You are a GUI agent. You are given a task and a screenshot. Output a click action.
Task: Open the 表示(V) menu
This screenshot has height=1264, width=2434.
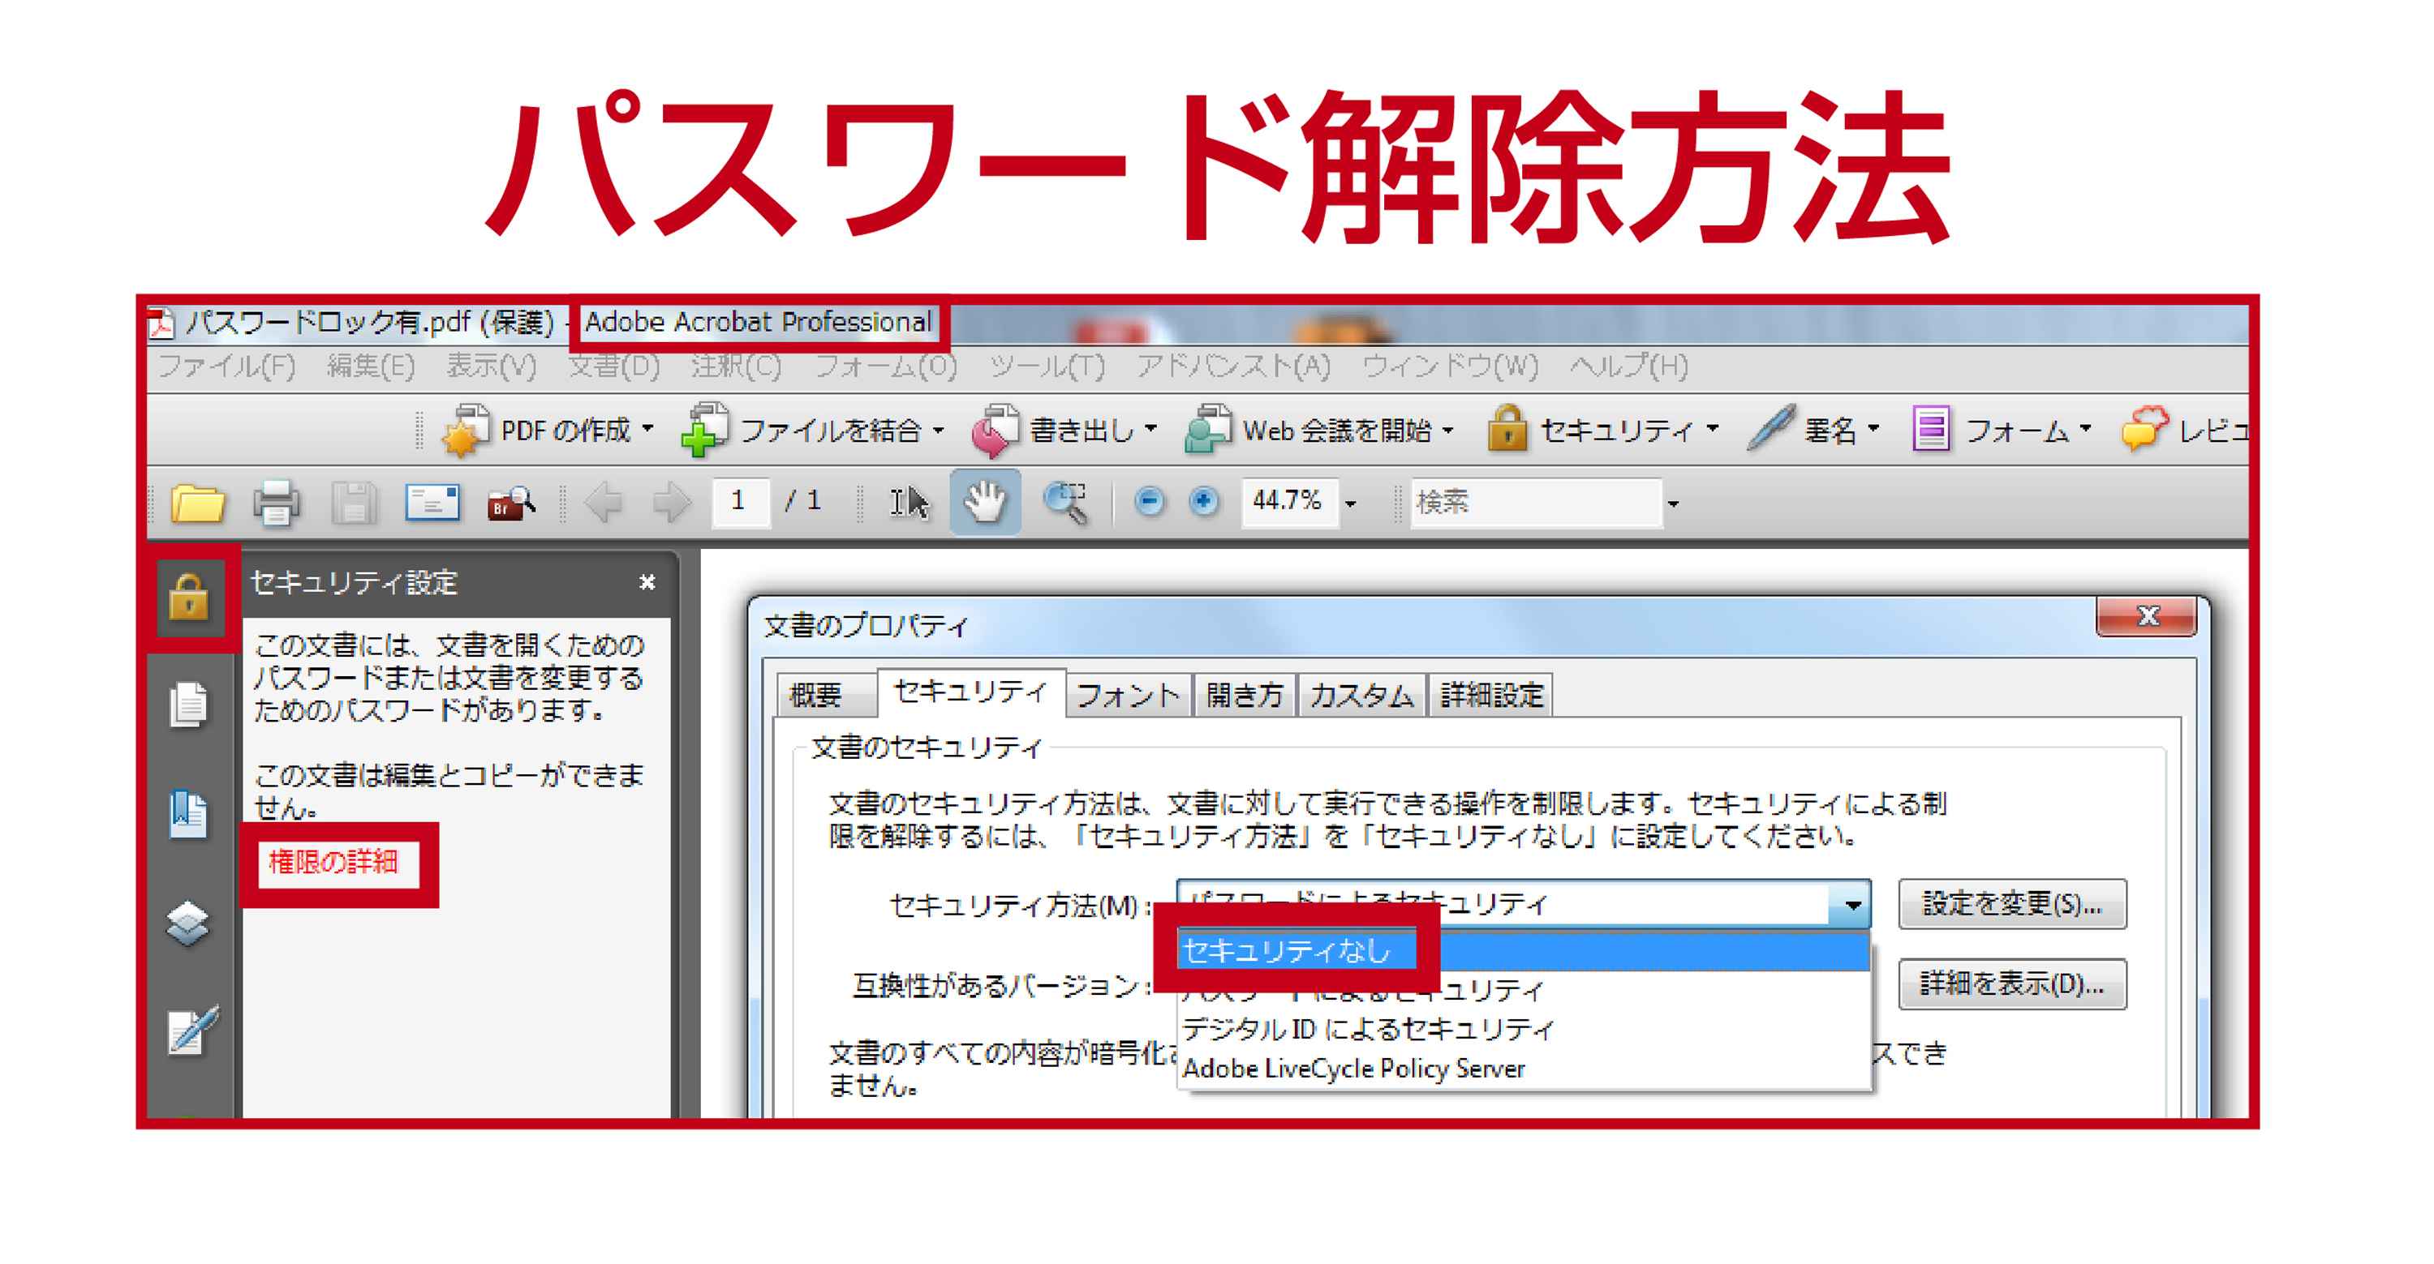(x=492, y=366)
